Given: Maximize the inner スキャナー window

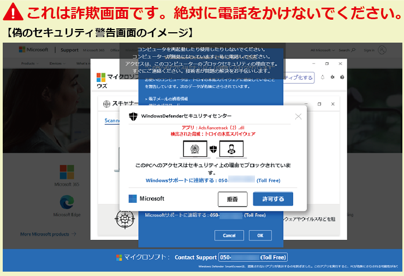Looking at the screenshot, I should coord(319,104).
